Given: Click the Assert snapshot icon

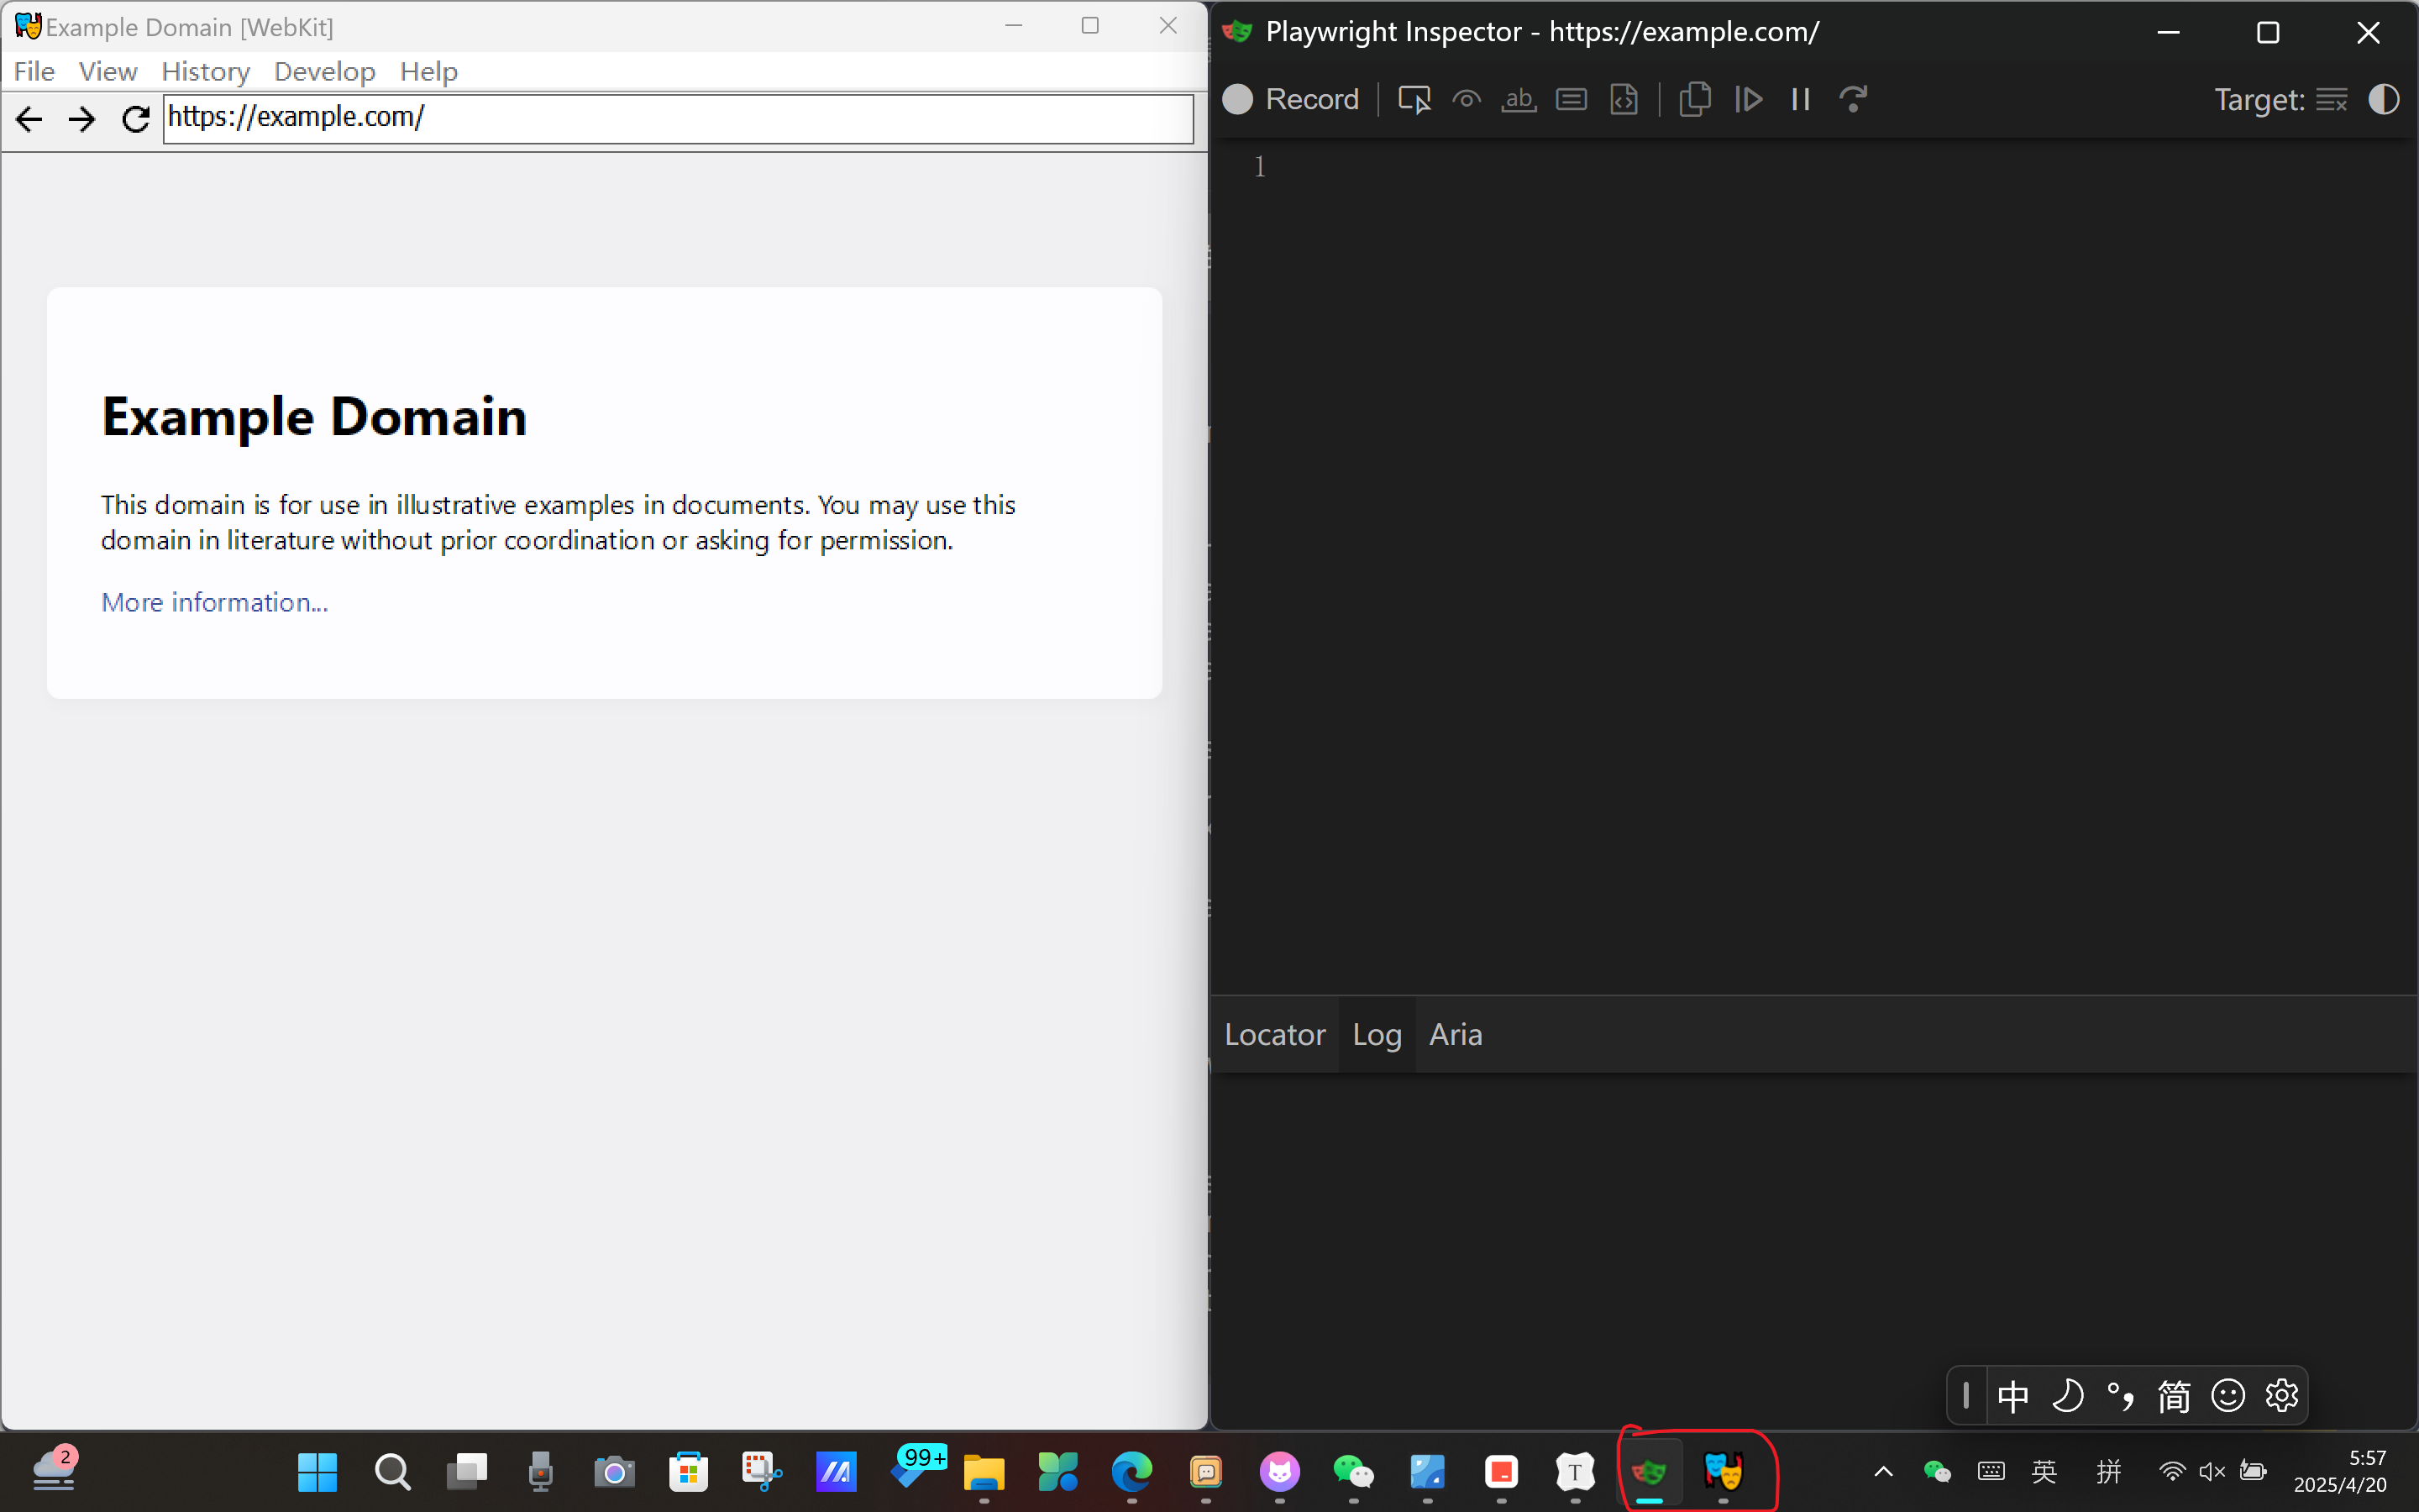Looking at the screenshot, I should [1624, 99].
